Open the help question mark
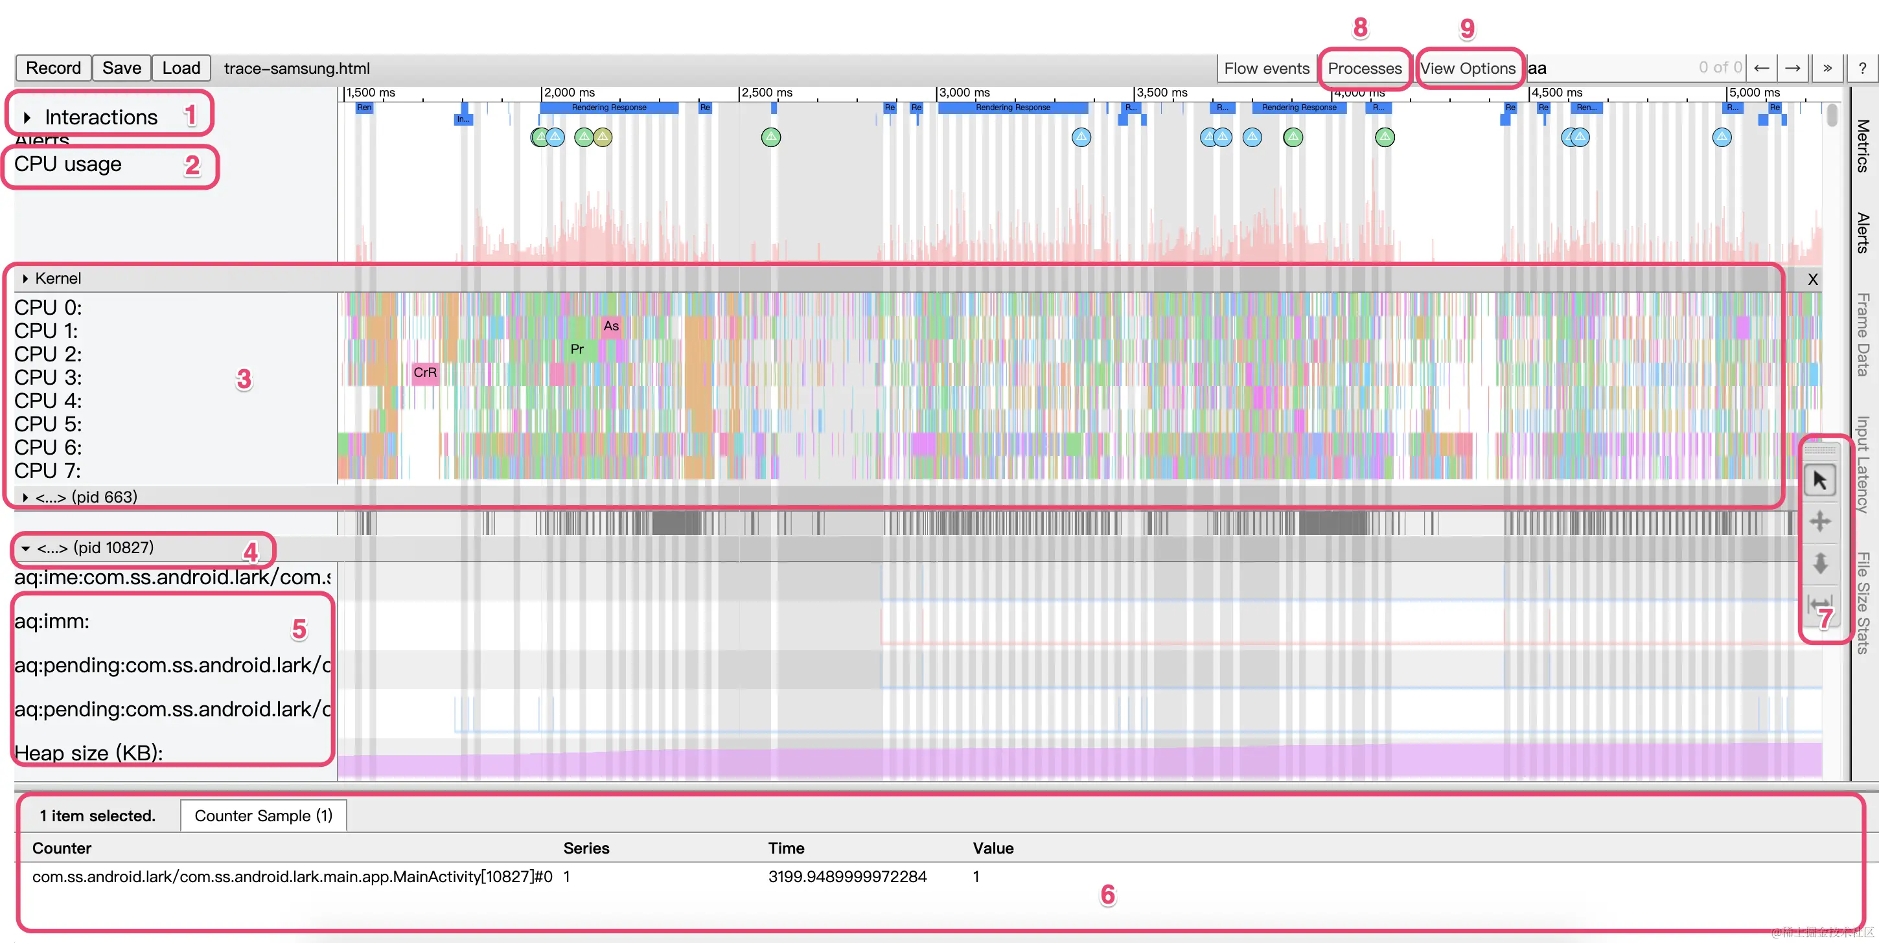Viewport: 1879px width, 943px height. (x=1862, y=69)
